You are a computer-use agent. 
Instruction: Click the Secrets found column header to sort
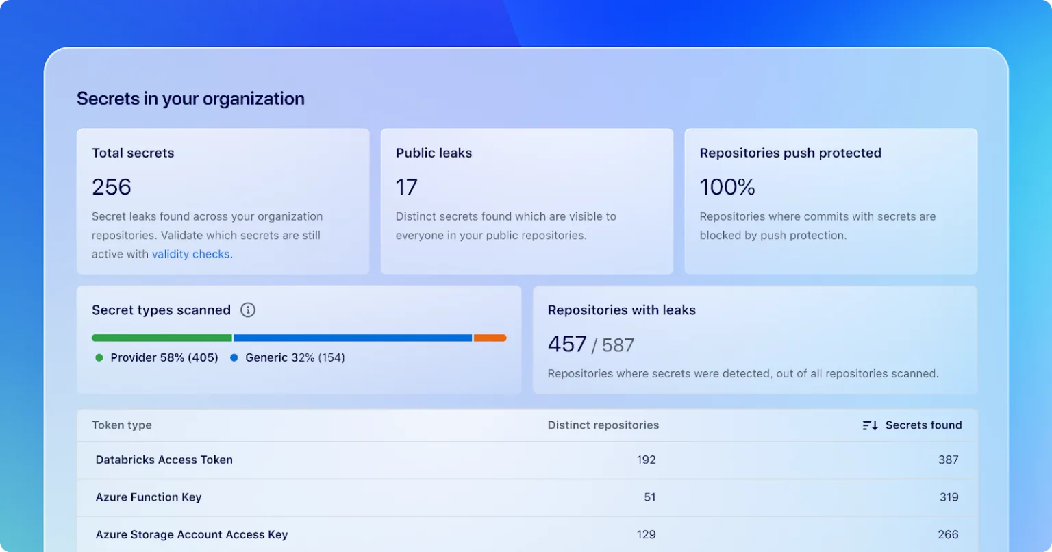pyautogui.click(x=923, y=425)
